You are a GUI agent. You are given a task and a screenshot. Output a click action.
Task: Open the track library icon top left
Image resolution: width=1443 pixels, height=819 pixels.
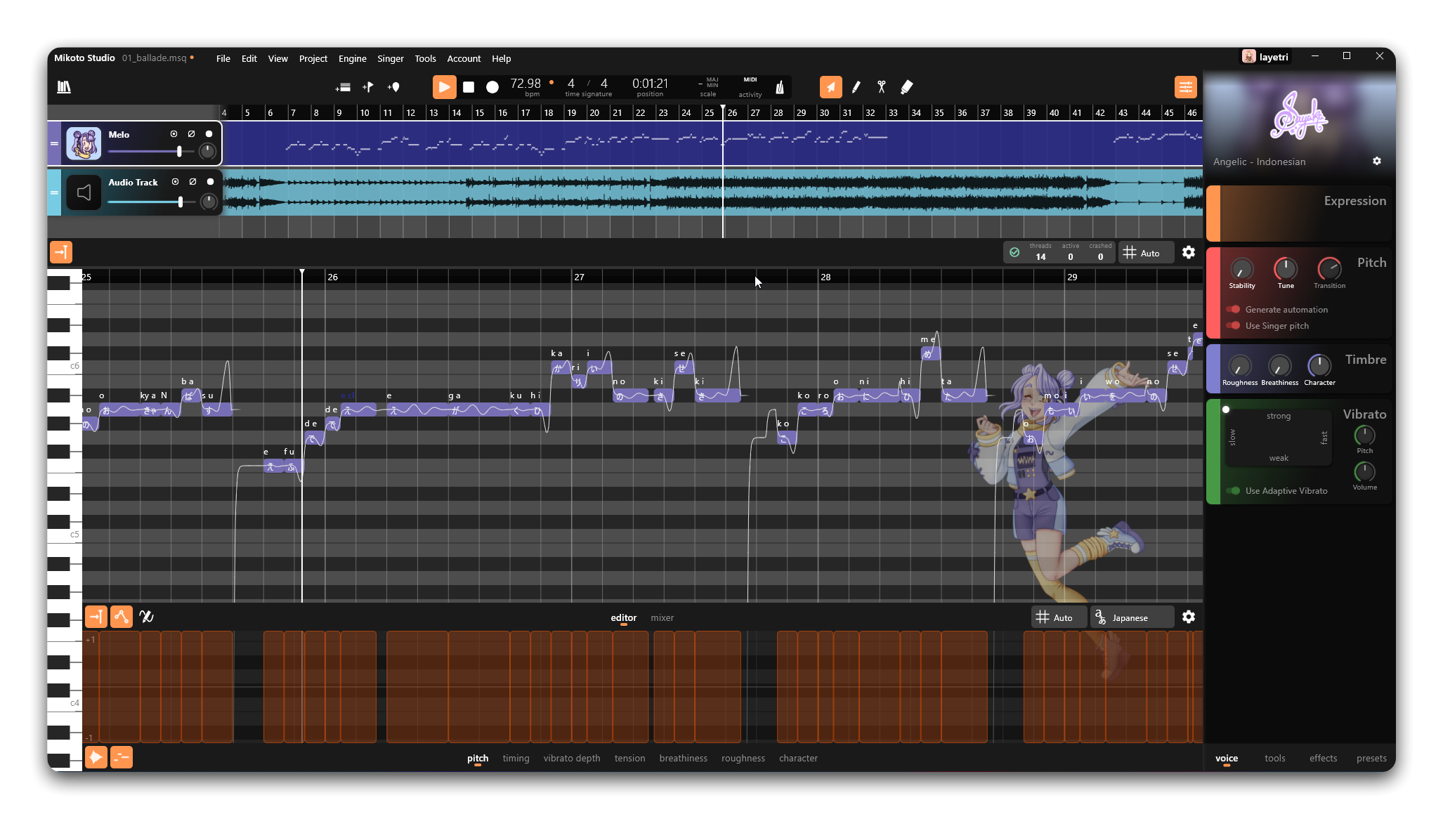tap(63, 86)
